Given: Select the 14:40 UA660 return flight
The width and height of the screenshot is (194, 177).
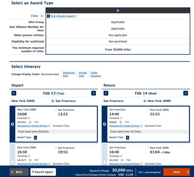Looking at the screenshot, I should 105,124.
